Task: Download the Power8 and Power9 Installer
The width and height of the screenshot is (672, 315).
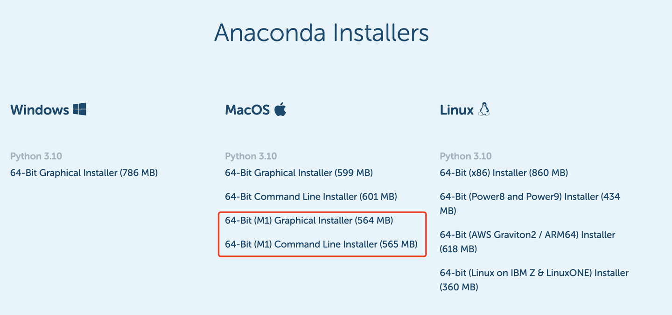Action: [530, 196]
